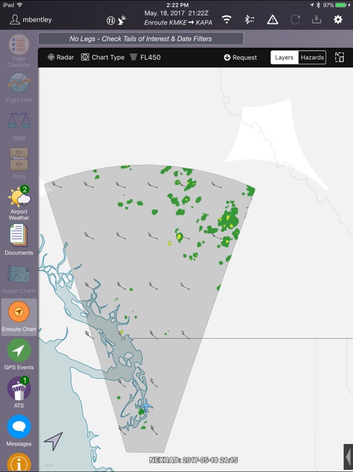353x472 pixels.
Task: Tap the data transfer arrows icon
Action: tap(111, 21)
